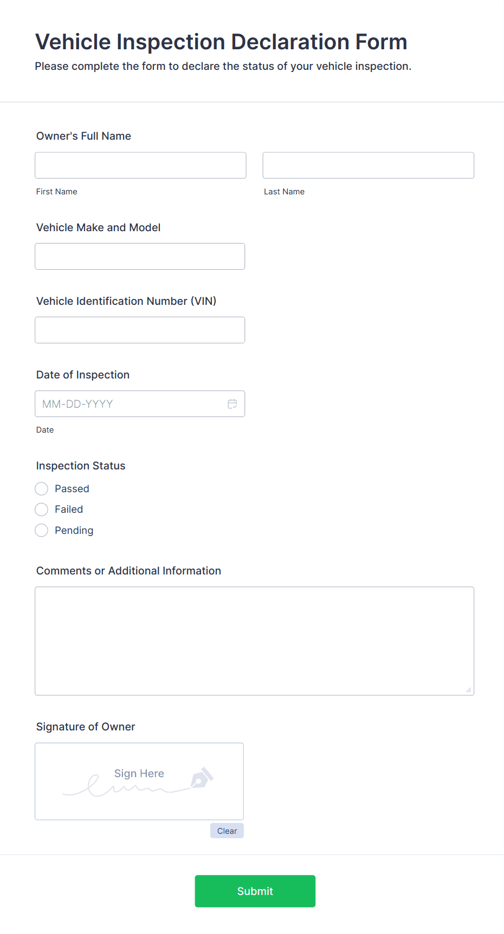
Task: Select the Pending inspection status
Action: 41,530
